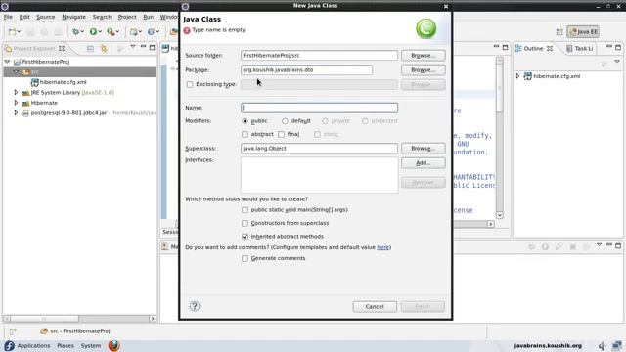Viewport: 626px width, 352px height.
Task: Click Link with Editor icon in Project Explorer
Action: click(x=104, y=49)
